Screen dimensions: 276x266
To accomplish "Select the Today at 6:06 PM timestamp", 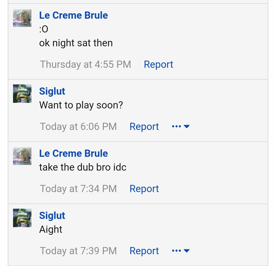I will tap(78, 127).
